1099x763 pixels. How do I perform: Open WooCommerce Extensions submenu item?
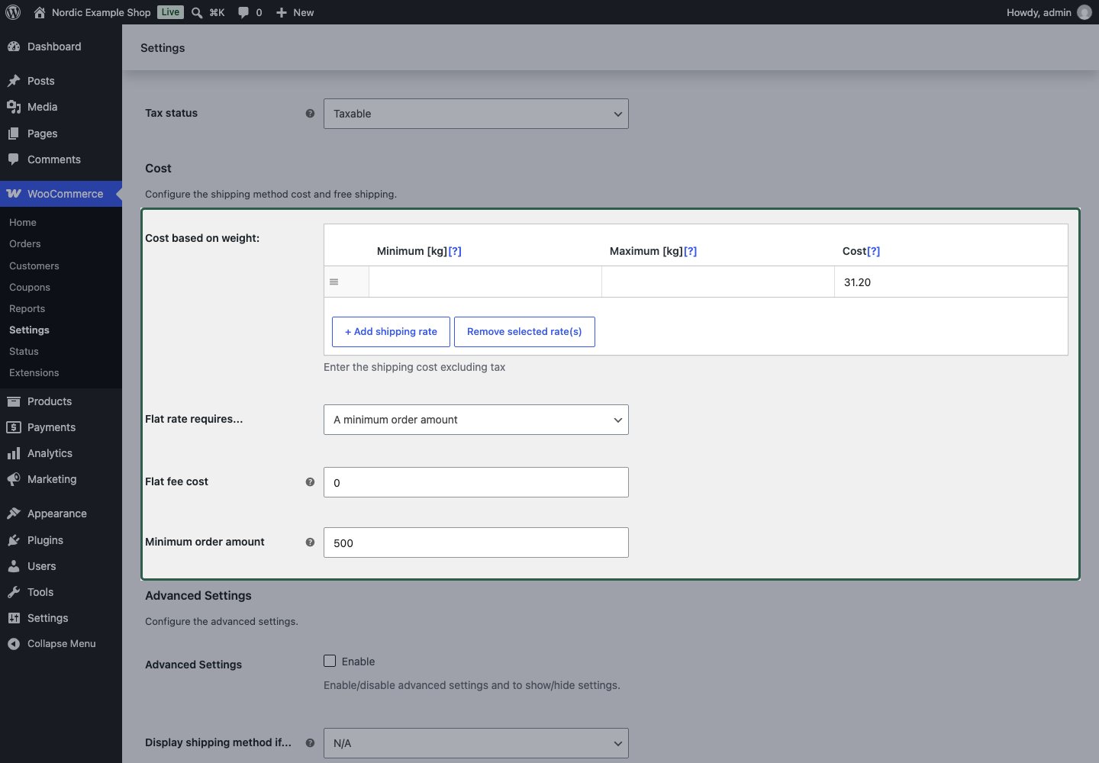[x=34, y=373]
